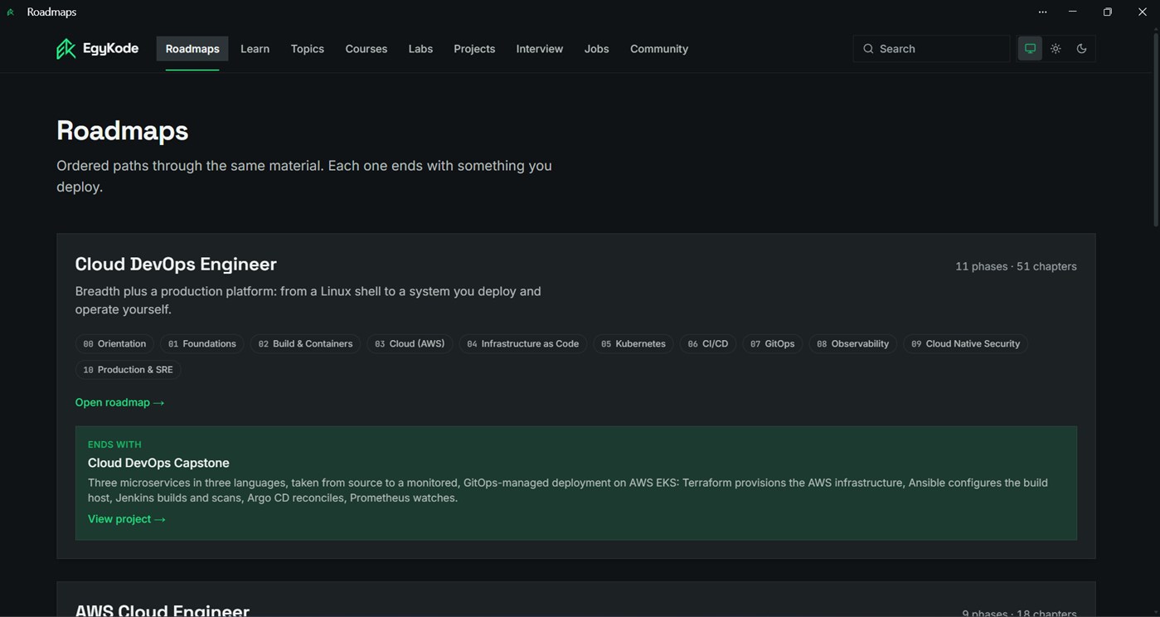The image size is (1160, 617).
Task: Select the 06 CI/CD phase chip
Action: point(708,344)
